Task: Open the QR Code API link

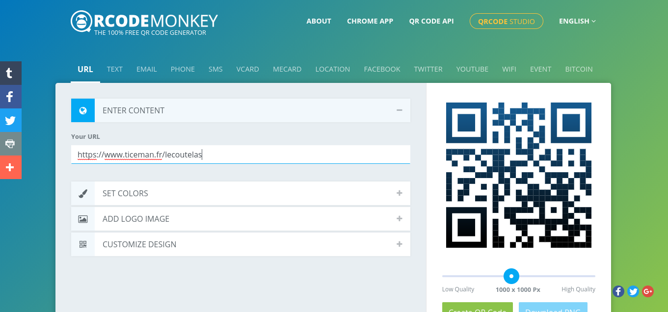Action: coord(431,21)
